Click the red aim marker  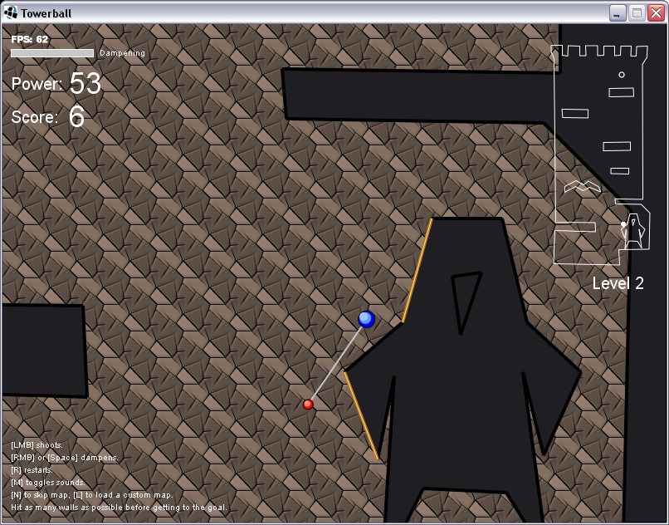pyautogui.click(x=308, y=404)
